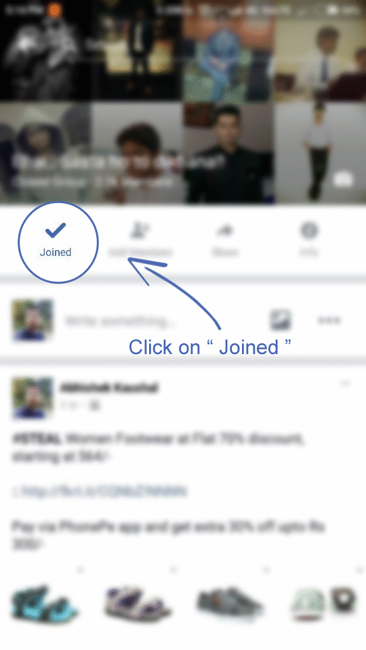Tap the photo icon in composer

281,320
